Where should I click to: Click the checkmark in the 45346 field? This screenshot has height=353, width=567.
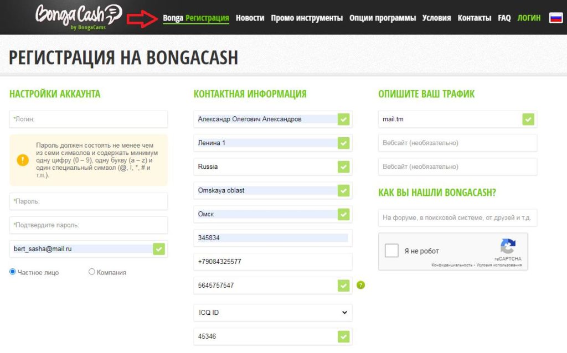click(x=343, y=336)
